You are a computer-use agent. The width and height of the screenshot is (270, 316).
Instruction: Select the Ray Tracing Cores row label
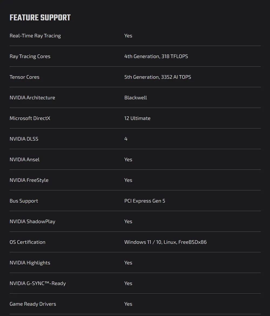click(30, 56)
